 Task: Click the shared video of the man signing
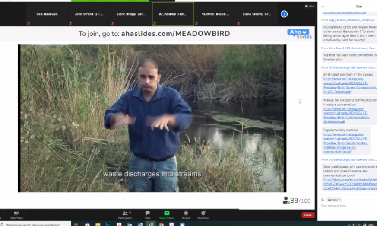152,118
